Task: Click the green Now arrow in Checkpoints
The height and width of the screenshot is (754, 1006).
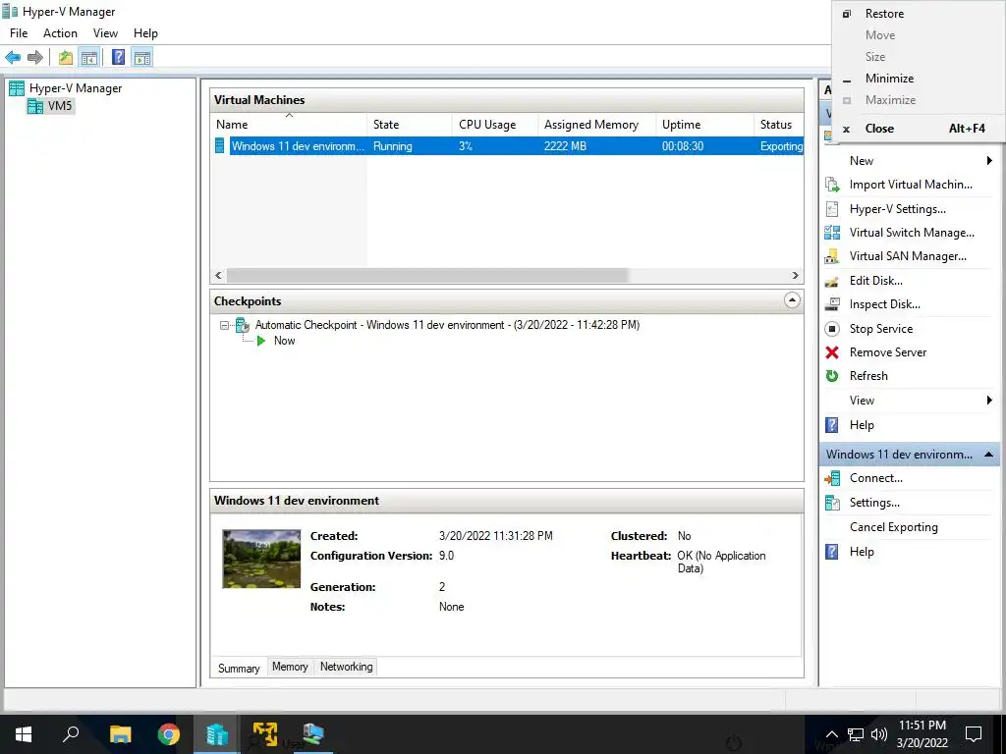Action: point(261,341)
